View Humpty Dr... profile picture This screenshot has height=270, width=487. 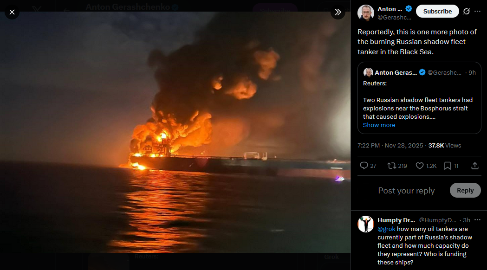coord(365,224)
